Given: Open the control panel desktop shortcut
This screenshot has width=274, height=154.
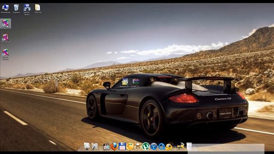Looking at the screenshot, I should (27, 10).
